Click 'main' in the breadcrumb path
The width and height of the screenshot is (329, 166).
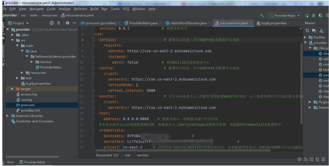33,15
